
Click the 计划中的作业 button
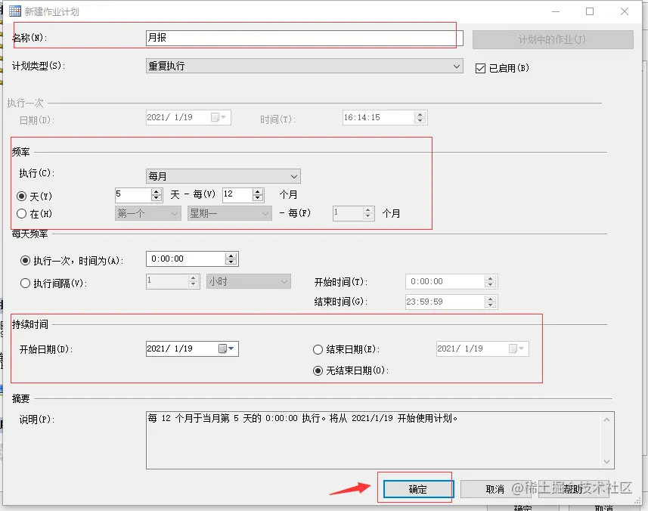pos(553,39)
